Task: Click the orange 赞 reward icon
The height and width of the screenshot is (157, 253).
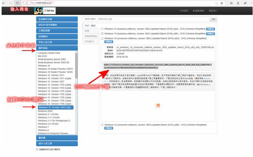Action: (158, 106)
